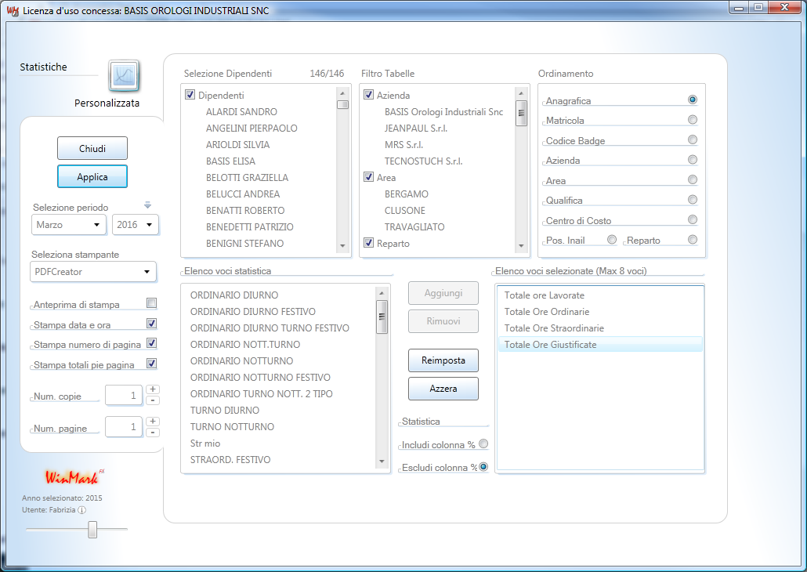807x572 pixels.
Task: Select Str mio statistic item
Action: (x=204, y=443)
